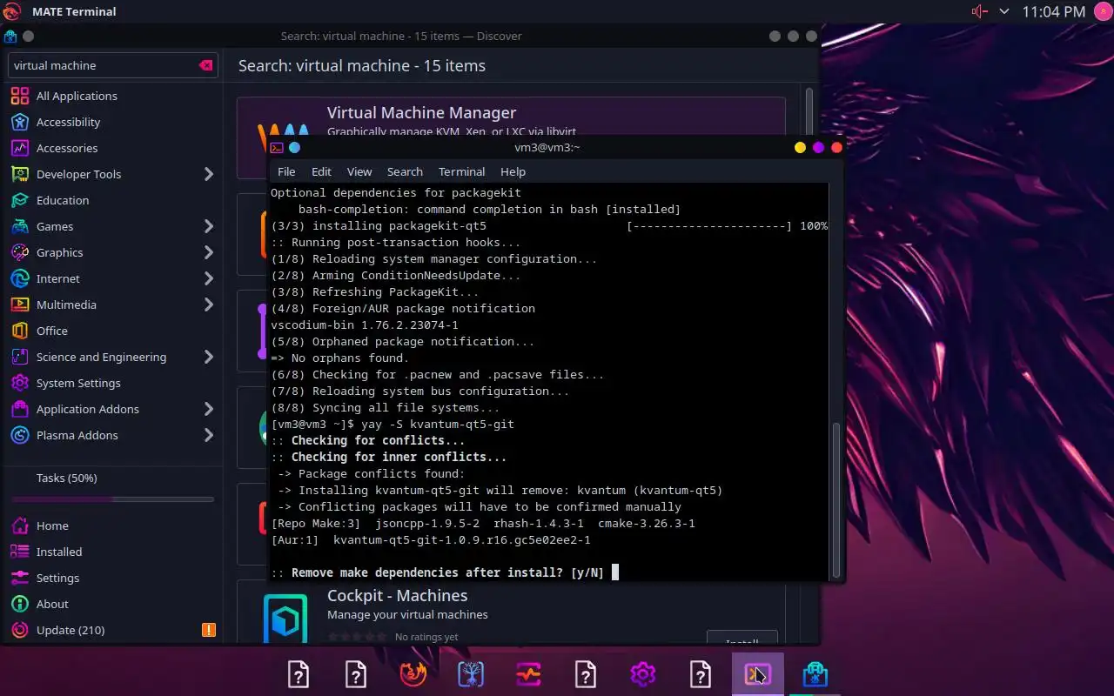The image size is (1114, 696).
Task: Select the Accessibility category icon
Action: (21, 122)
